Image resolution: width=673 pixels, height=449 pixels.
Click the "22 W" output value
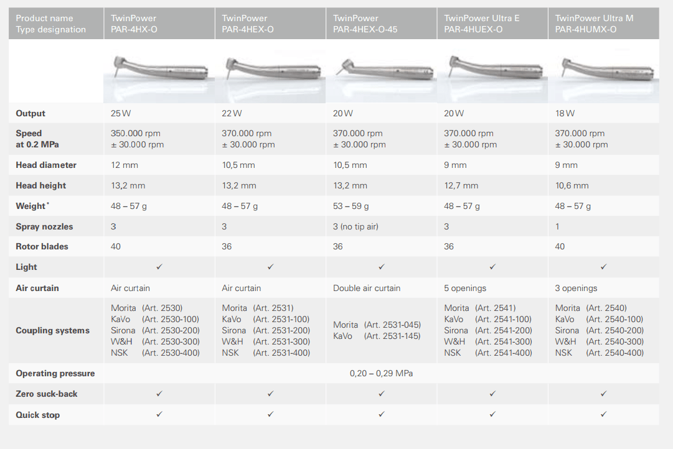click(232, 113)
